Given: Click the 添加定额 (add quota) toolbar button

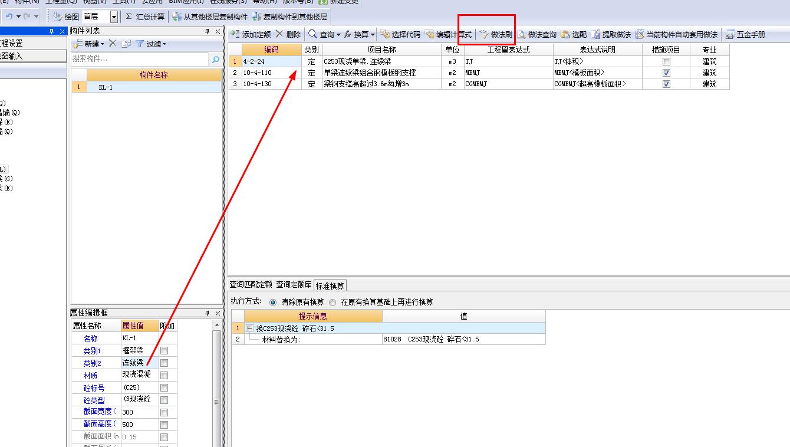Looking at the screenshot, I should 251,34.
